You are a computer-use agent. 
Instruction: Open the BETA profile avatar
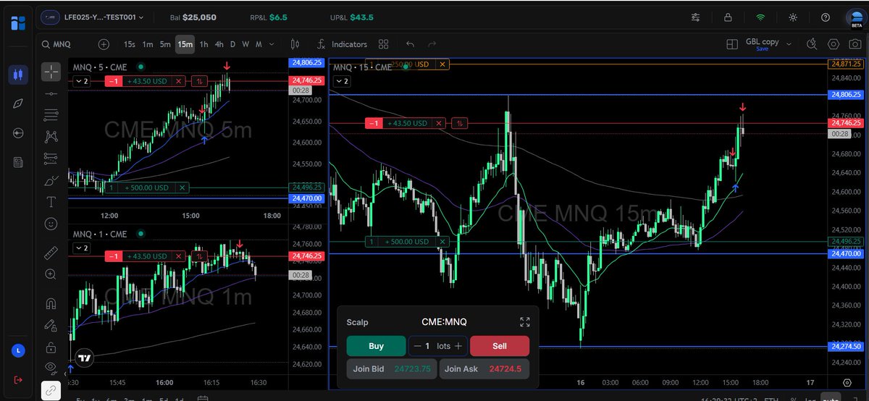pyautogui.click(x=857, y=18)
